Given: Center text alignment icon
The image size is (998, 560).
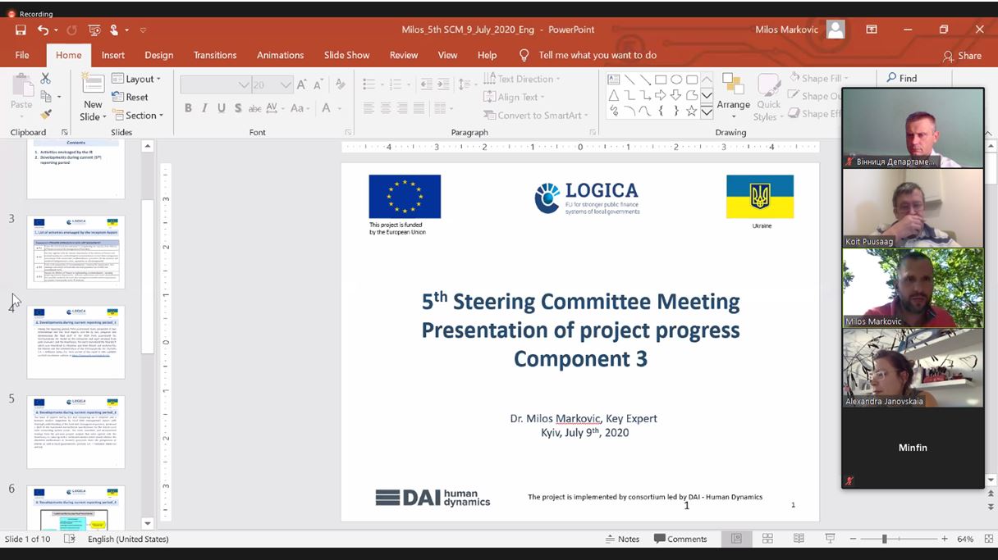Looking at the screenshot, I should (x=387, y=108).
